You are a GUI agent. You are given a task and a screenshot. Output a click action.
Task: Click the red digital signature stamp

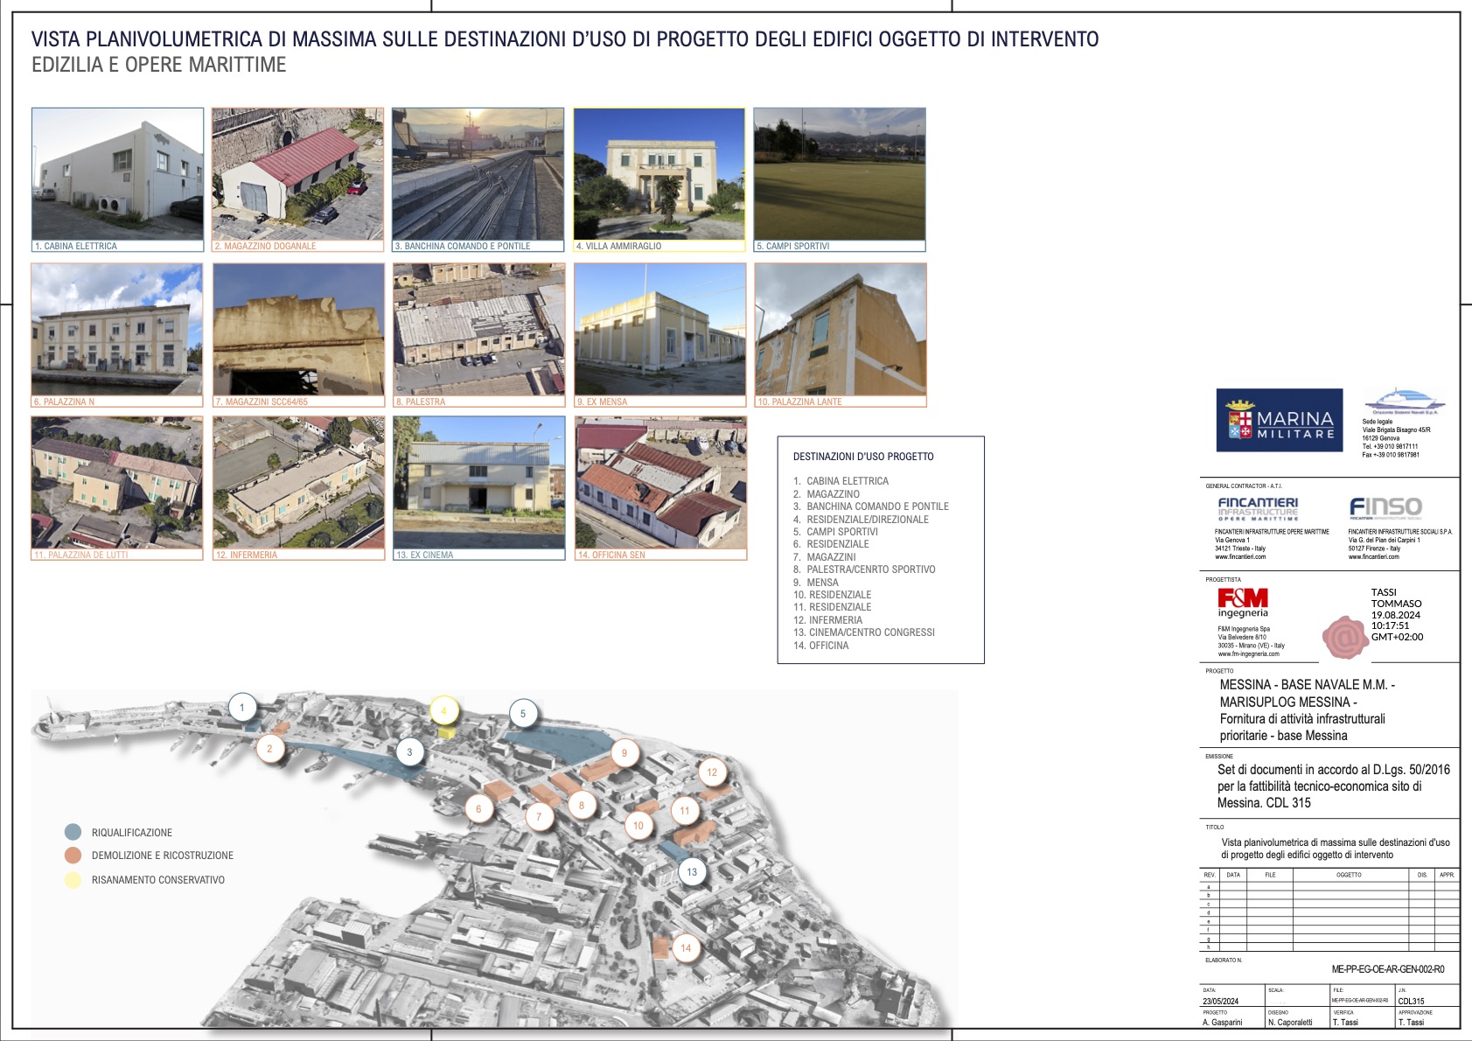pos(1345,637)
